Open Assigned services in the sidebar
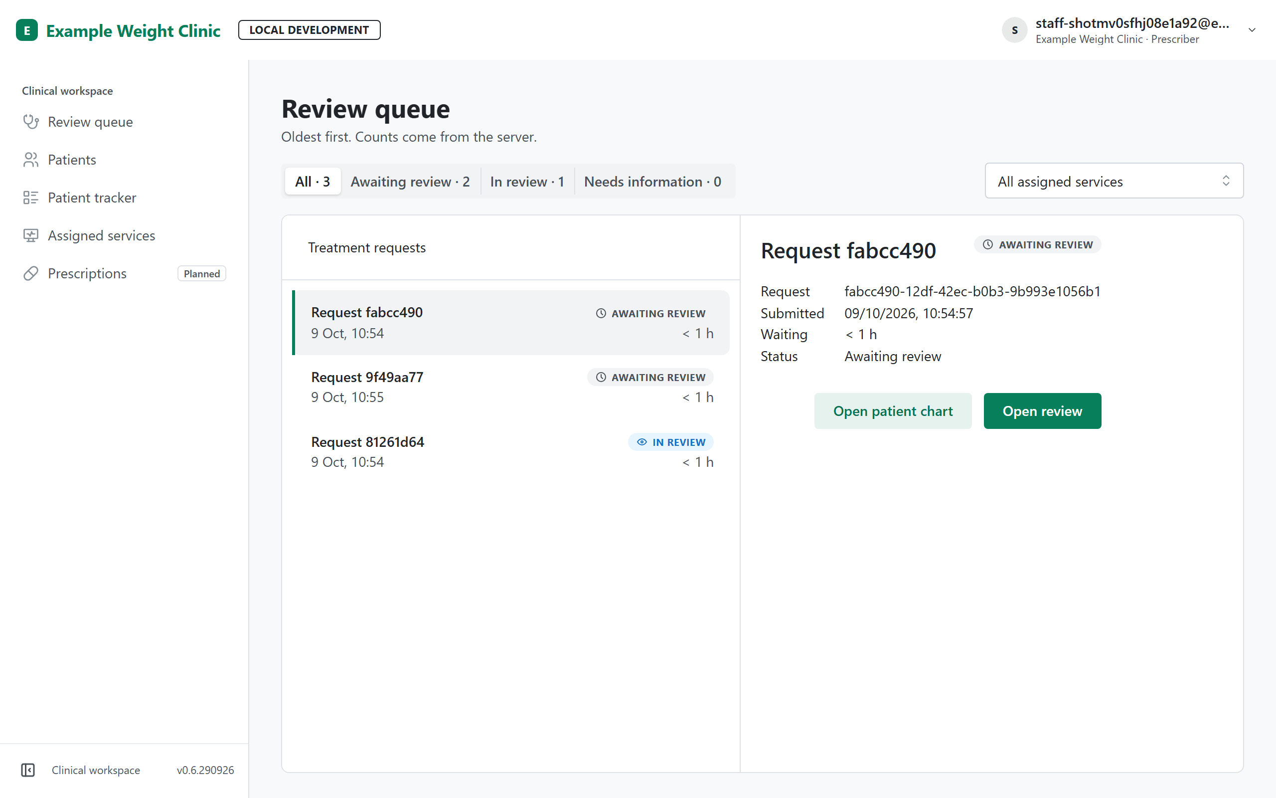Screen dimensions: 1276x798 (124, 235)
